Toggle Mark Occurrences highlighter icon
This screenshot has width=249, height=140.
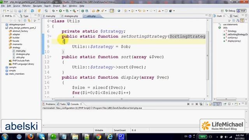(x=112, y=11)
